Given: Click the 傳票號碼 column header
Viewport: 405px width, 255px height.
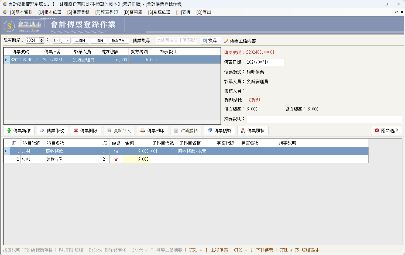Looking at the screenshot, I should [26, 51].
